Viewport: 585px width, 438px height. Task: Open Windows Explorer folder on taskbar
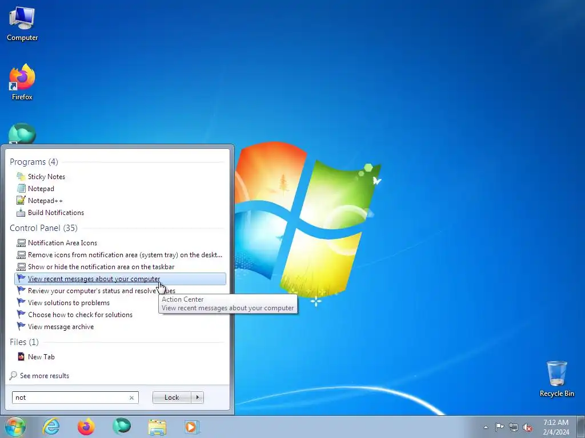(x=157, y=427)
